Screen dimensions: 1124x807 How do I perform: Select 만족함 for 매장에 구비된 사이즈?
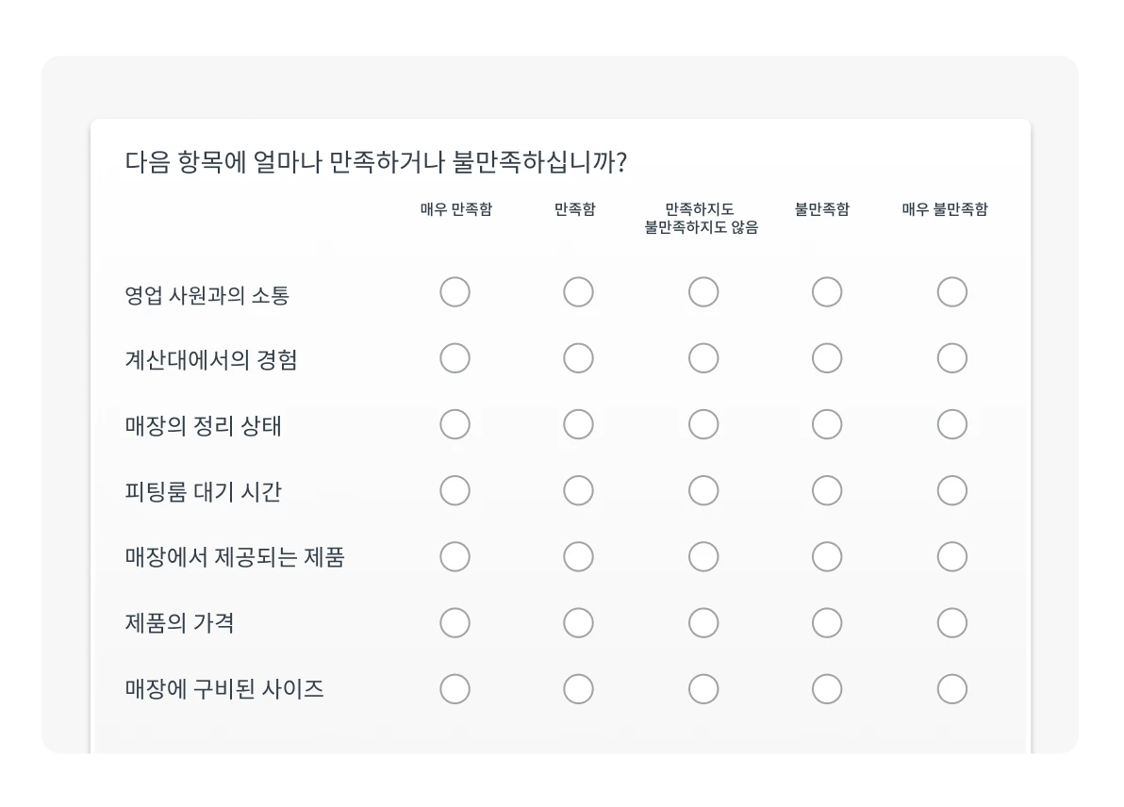(578, 689)
